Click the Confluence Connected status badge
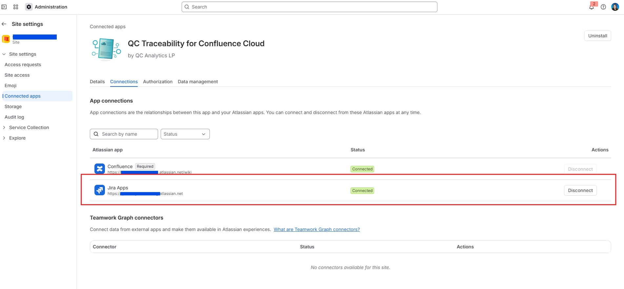The height and width of the screenshot is (289, 624). point(362,169)
